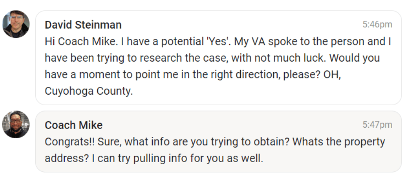Click 'Cuyohoga County.' text in message
408x181 pixels.
coord(88,91)
